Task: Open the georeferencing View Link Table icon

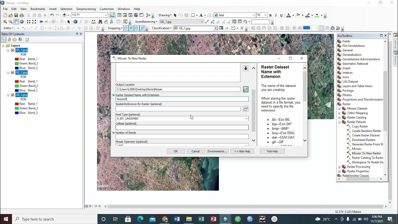Action: pyautogui.click(x=240, y=22)
